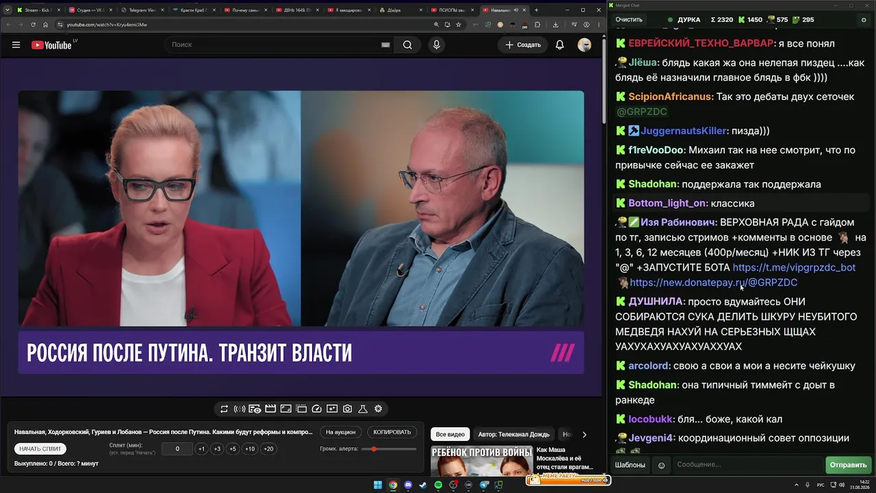The height and width of the screenshot is (493, 876).
Task: Click the На аукцион button
Action: coord(341,432)
